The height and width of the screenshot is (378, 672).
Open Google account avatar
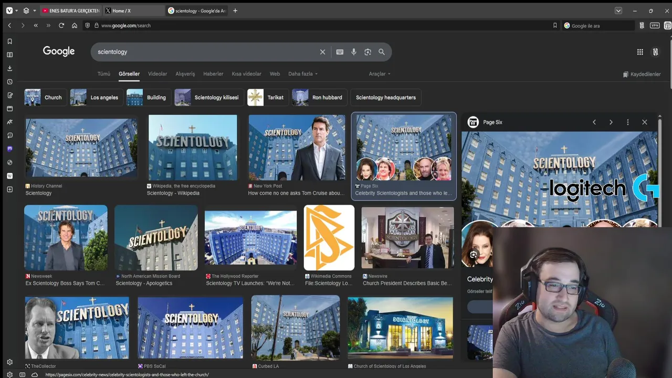[656, 51]
